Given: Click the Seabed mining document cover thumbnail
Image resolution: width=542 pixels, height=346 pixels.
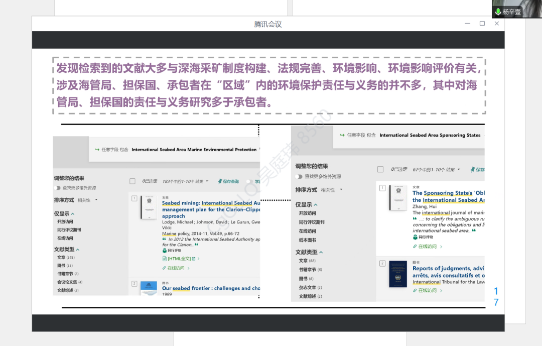Looking at the screenshot, I should point(149,207).
